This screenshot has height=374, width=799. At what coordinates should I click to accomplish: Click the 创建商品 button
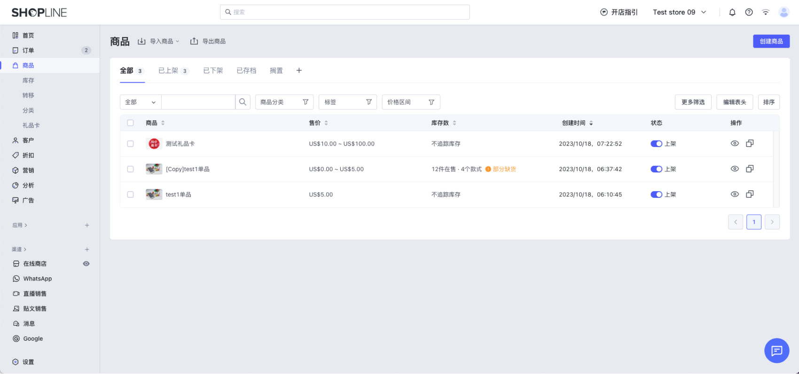(771, 41)
